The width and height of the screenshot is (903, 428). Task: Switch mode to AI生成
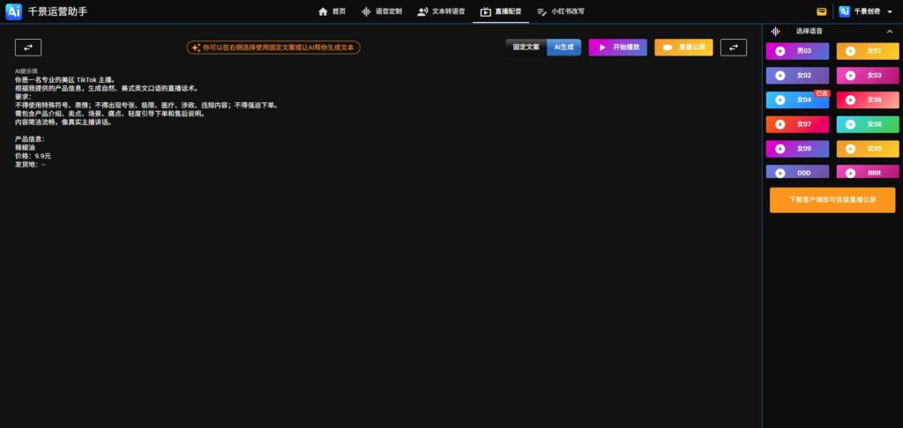click(563, 48)
